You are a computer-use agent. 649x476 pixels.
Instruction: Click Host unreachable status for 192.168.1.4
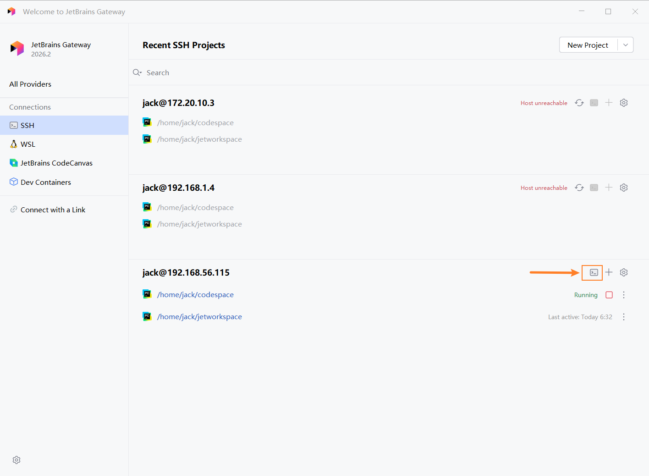click(x=544, y=188)
